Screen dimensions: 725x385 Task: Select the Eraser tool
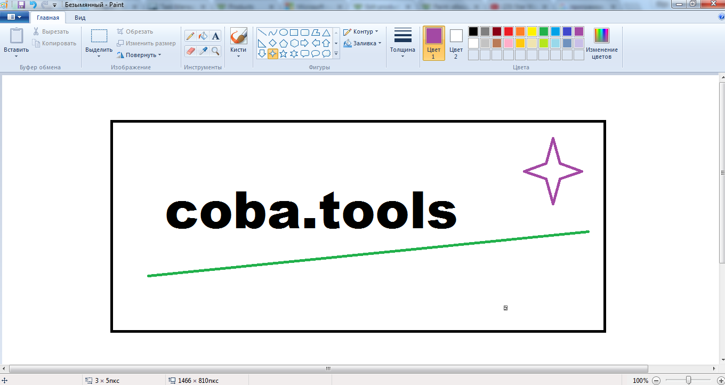click(x=190, y=51)
